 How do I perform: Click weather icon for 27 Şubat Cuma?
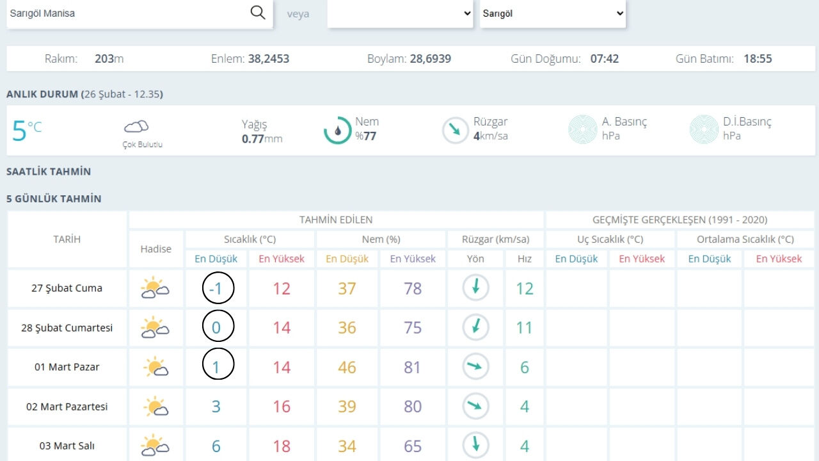tap(155, 288)
